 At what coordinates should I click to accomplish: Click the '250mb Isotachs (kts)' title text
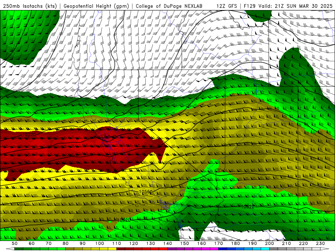[x=30, y=6]
